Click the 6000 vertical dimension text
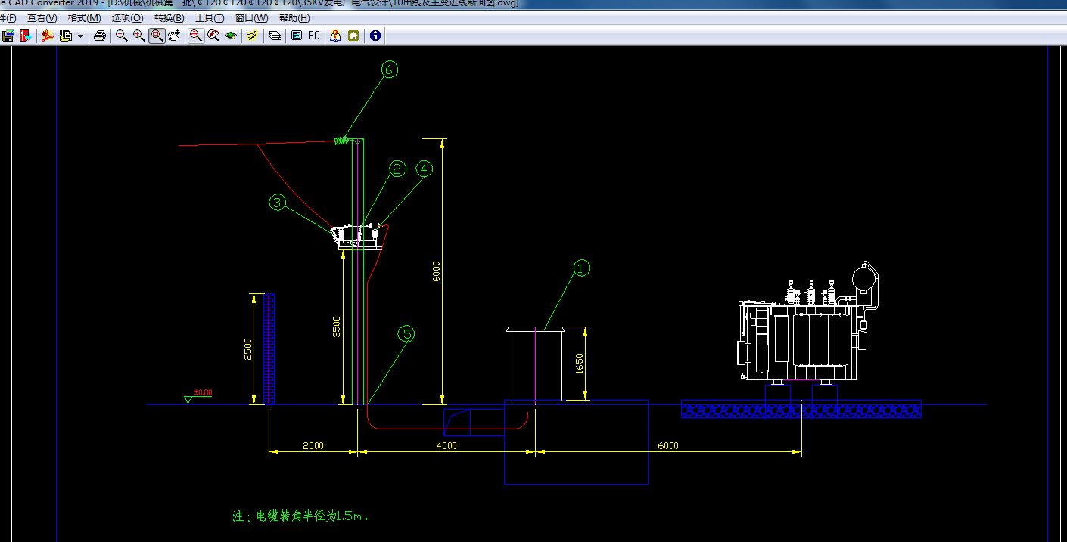Image resolution: width=1067 pixels, height=542 pixels. [436, 271]
